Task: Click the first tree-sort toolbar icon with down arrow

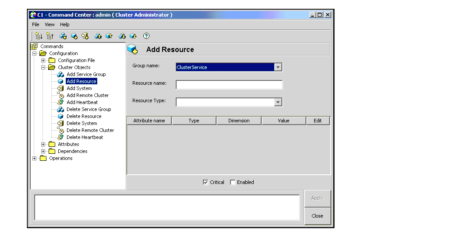Action: [x=39, y=36]
